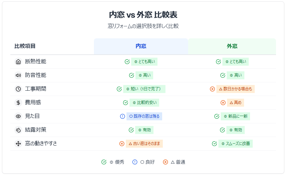Click the droplet icon beside 結露対策

click(18, 130)
